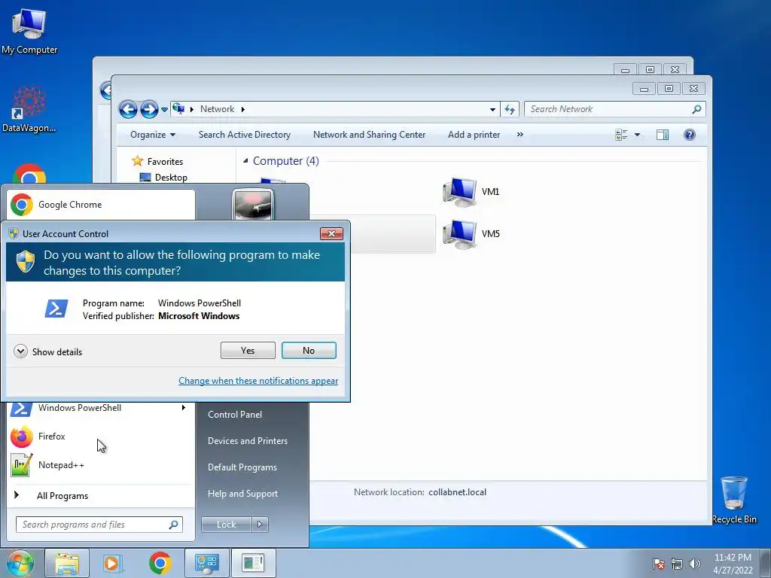This screenshot has width=771, height=578.
Task: Open DataWagon desktop shortcut
Action: (29, 109)
